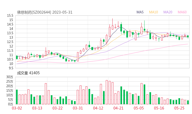Viewport: 192px width, 114px height.
Task: Click the stock title 佛慈制药[SZ002644] 2023-05-31
Action: (x=45, y=12)
